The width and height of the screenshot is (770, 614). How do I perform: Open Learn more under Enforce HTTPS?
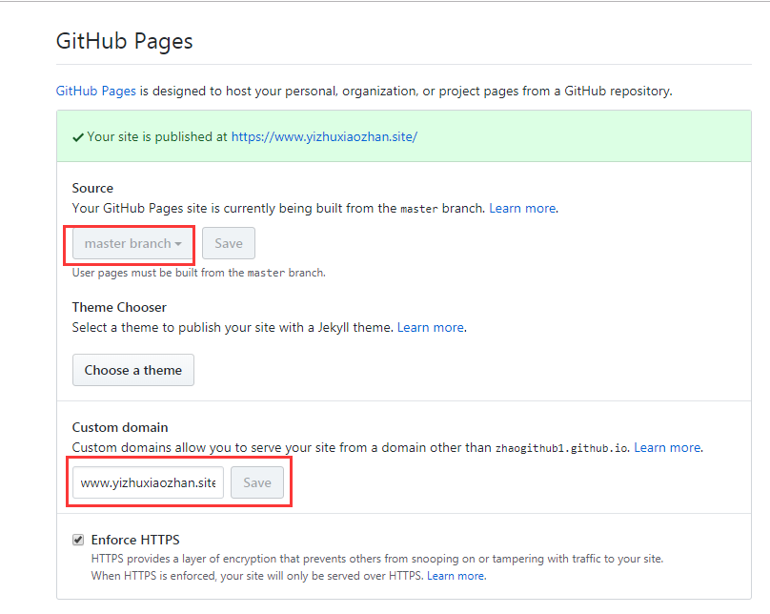(456, 576)
